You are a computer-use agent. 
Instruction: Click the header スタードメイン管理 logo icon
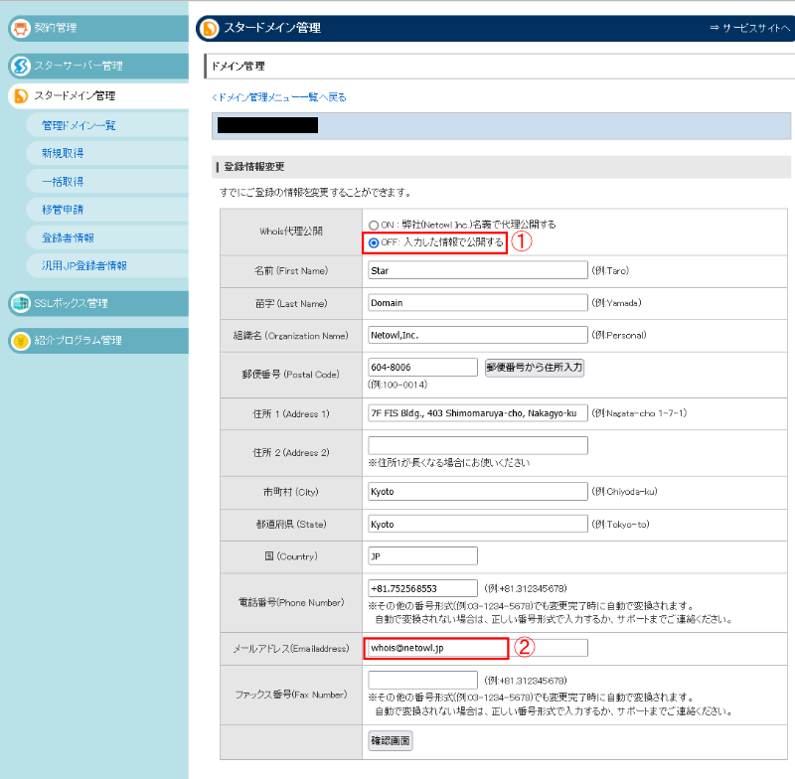tap(210, 28)
